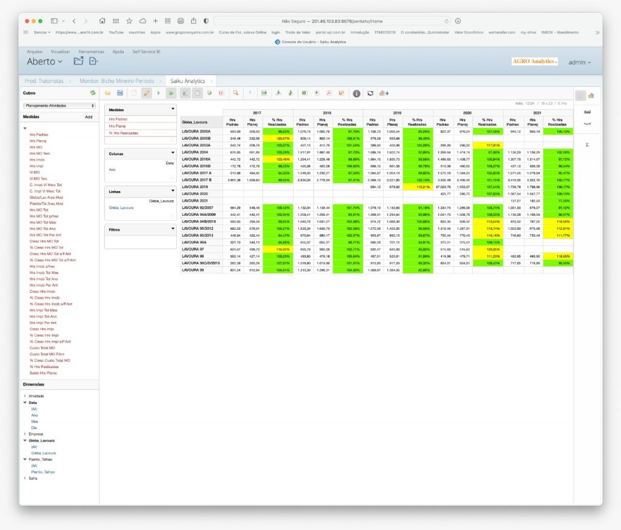
Task: Click the Safari reload icon in address bar
Action: coord(446,21)
